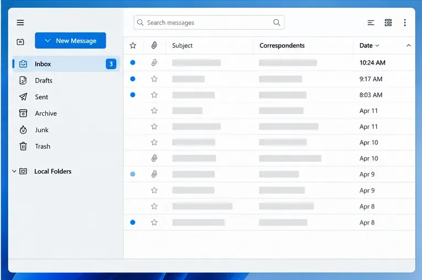Collapse the Local Folders tree
This screenshot has height=280, width=422.
pos(14,171)
